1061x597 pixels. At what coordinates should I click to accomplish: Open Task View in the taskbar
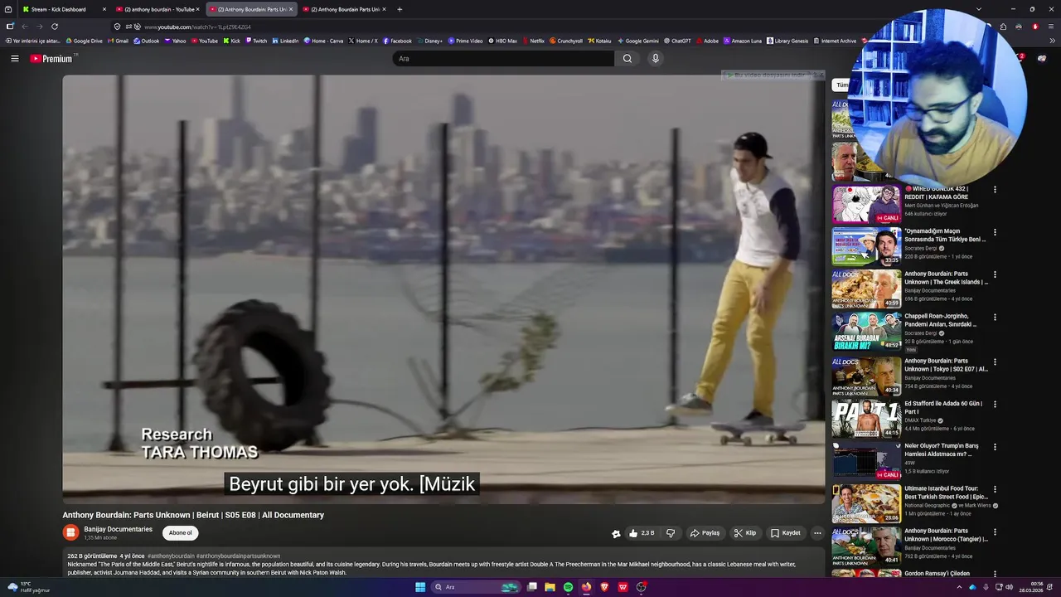(532, 587)
